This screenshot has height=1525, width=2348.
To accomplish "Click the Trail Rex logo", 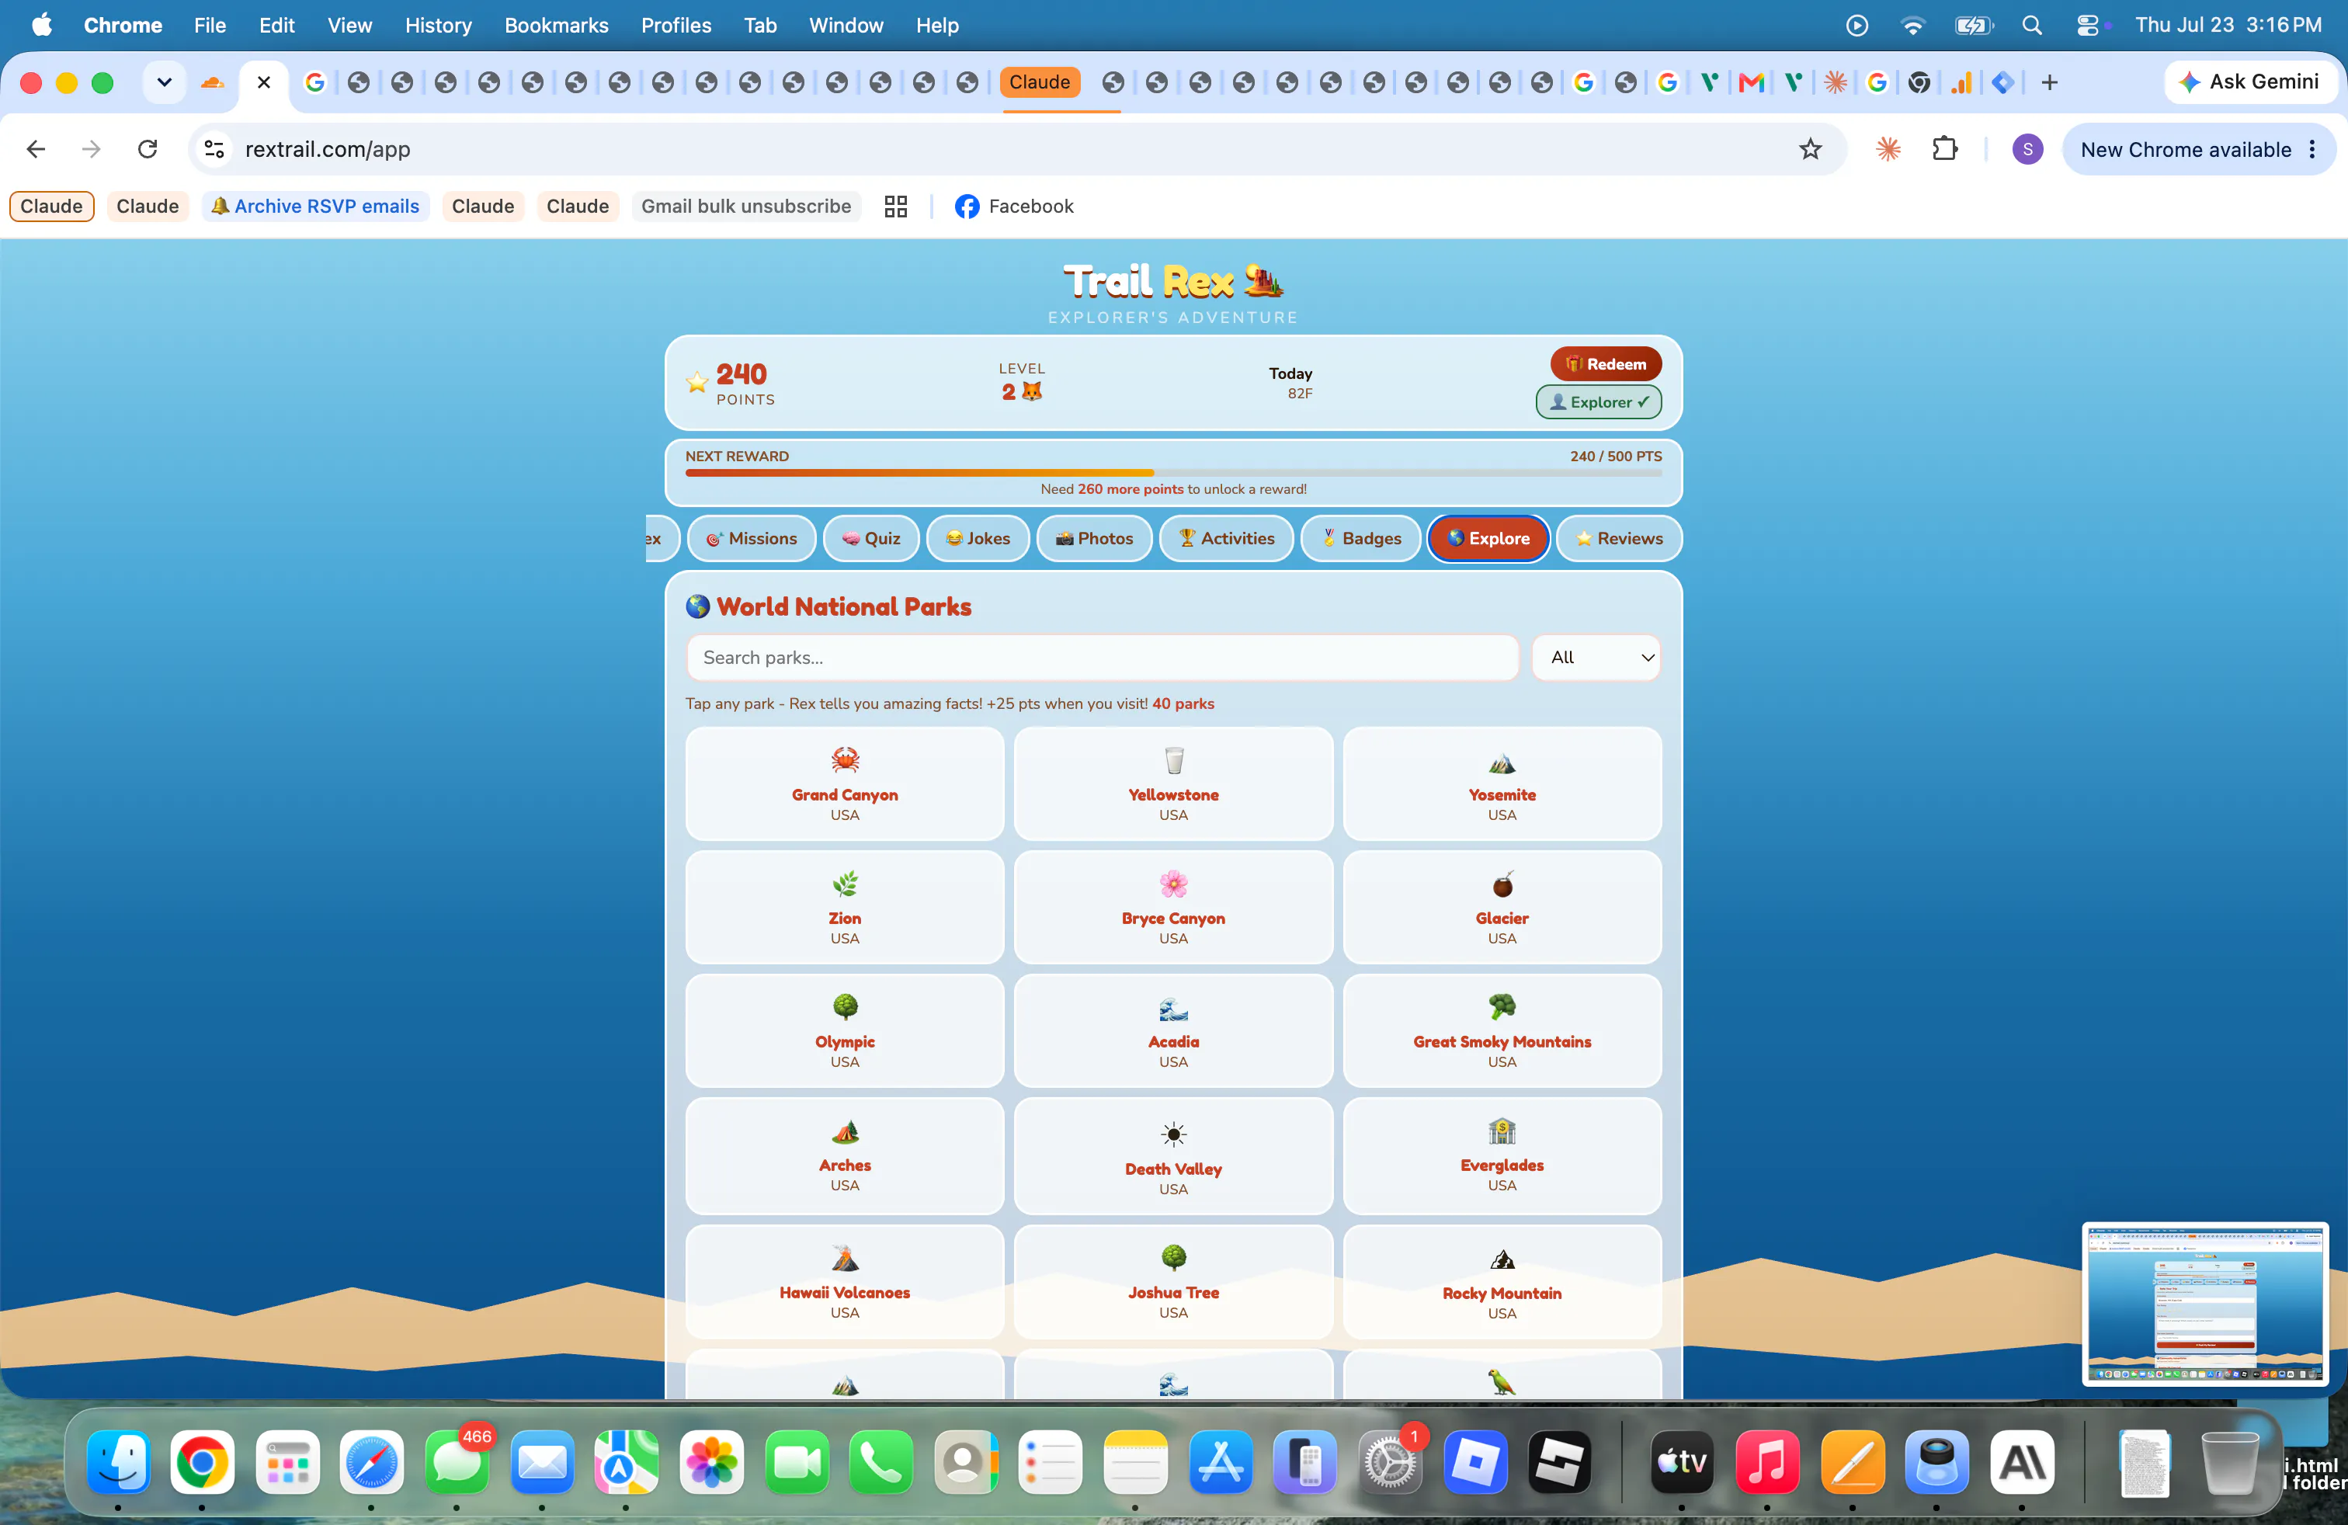I will 1173,281.
